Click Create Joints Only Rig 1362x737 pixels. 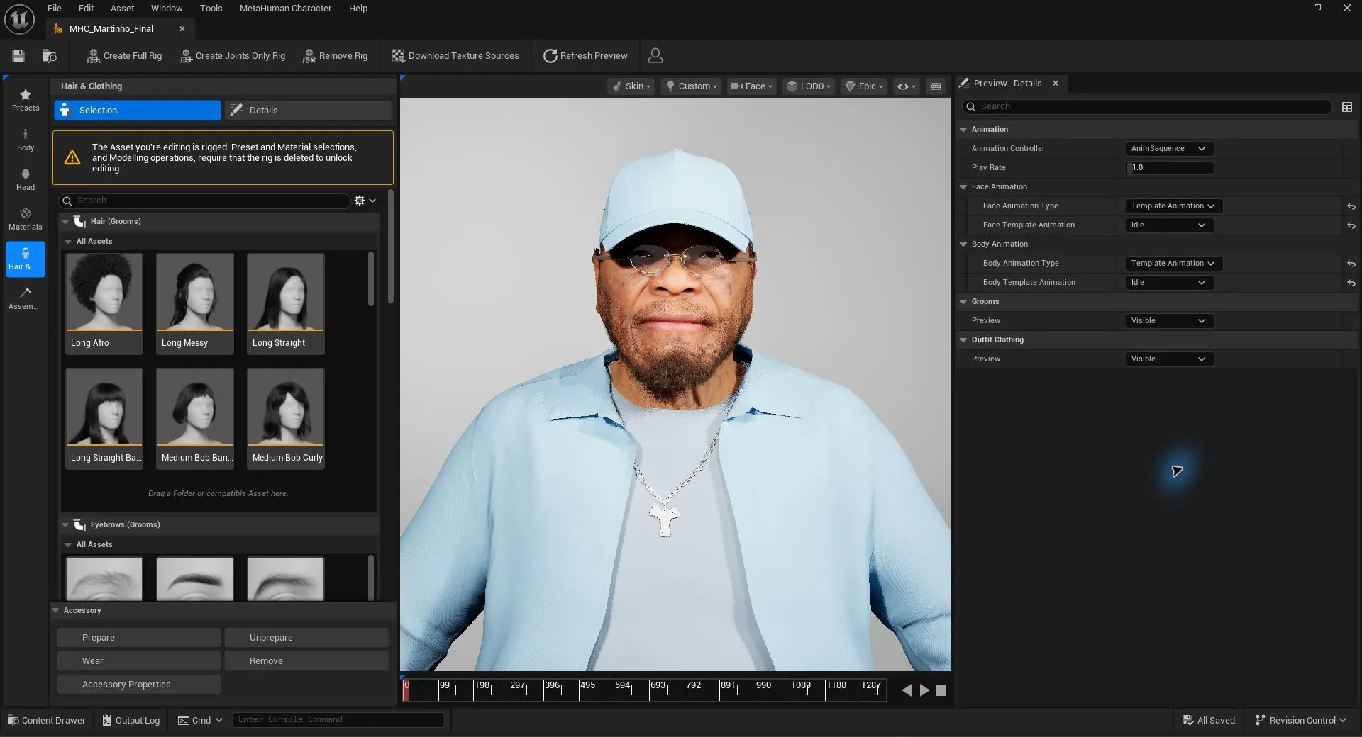(233, 56)
